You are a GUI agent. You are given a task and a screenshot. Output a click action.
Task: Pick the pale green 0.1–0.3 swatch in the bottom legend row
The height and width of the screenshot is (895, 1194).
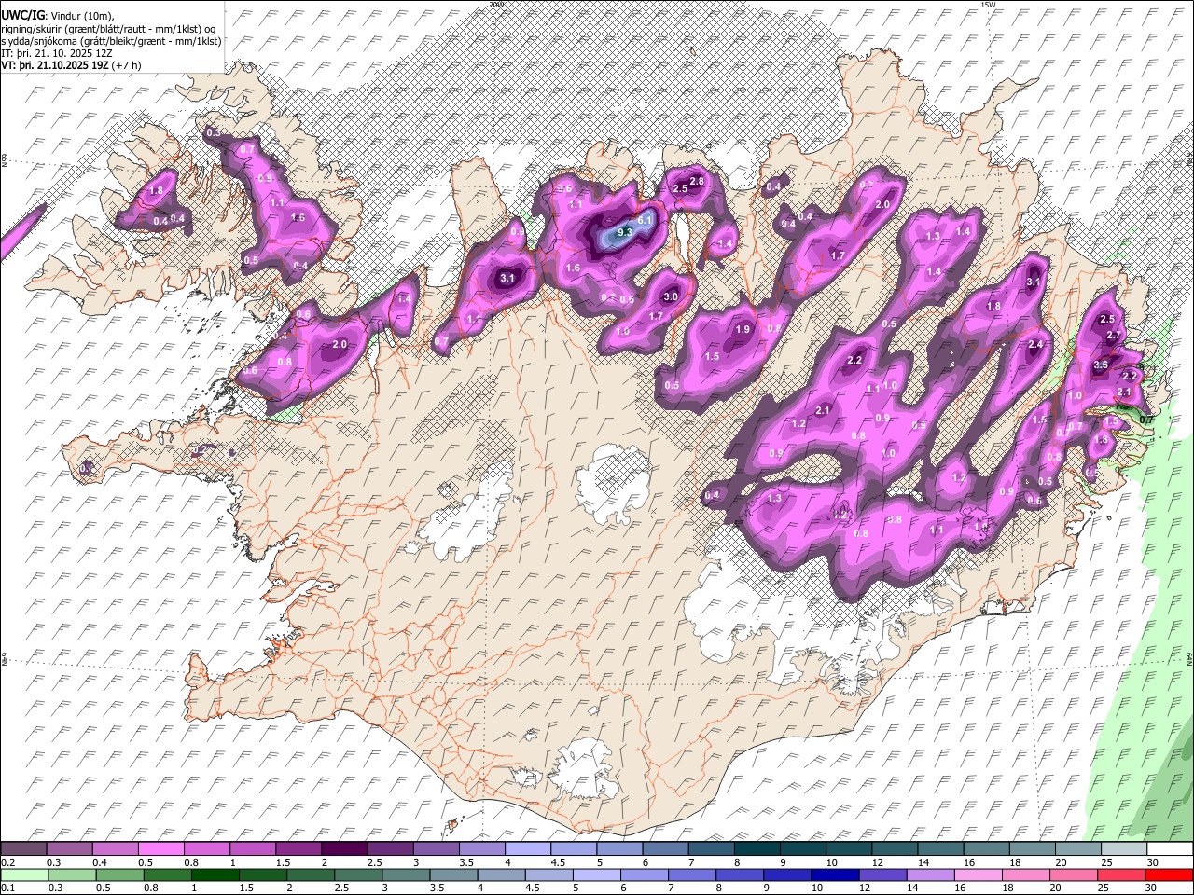[24, 874]
